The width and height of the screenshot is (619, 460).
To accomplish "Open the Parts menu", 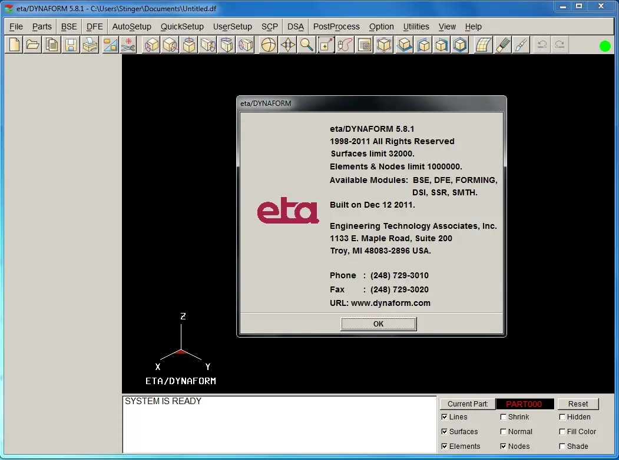I will click(x=42, y=26).
